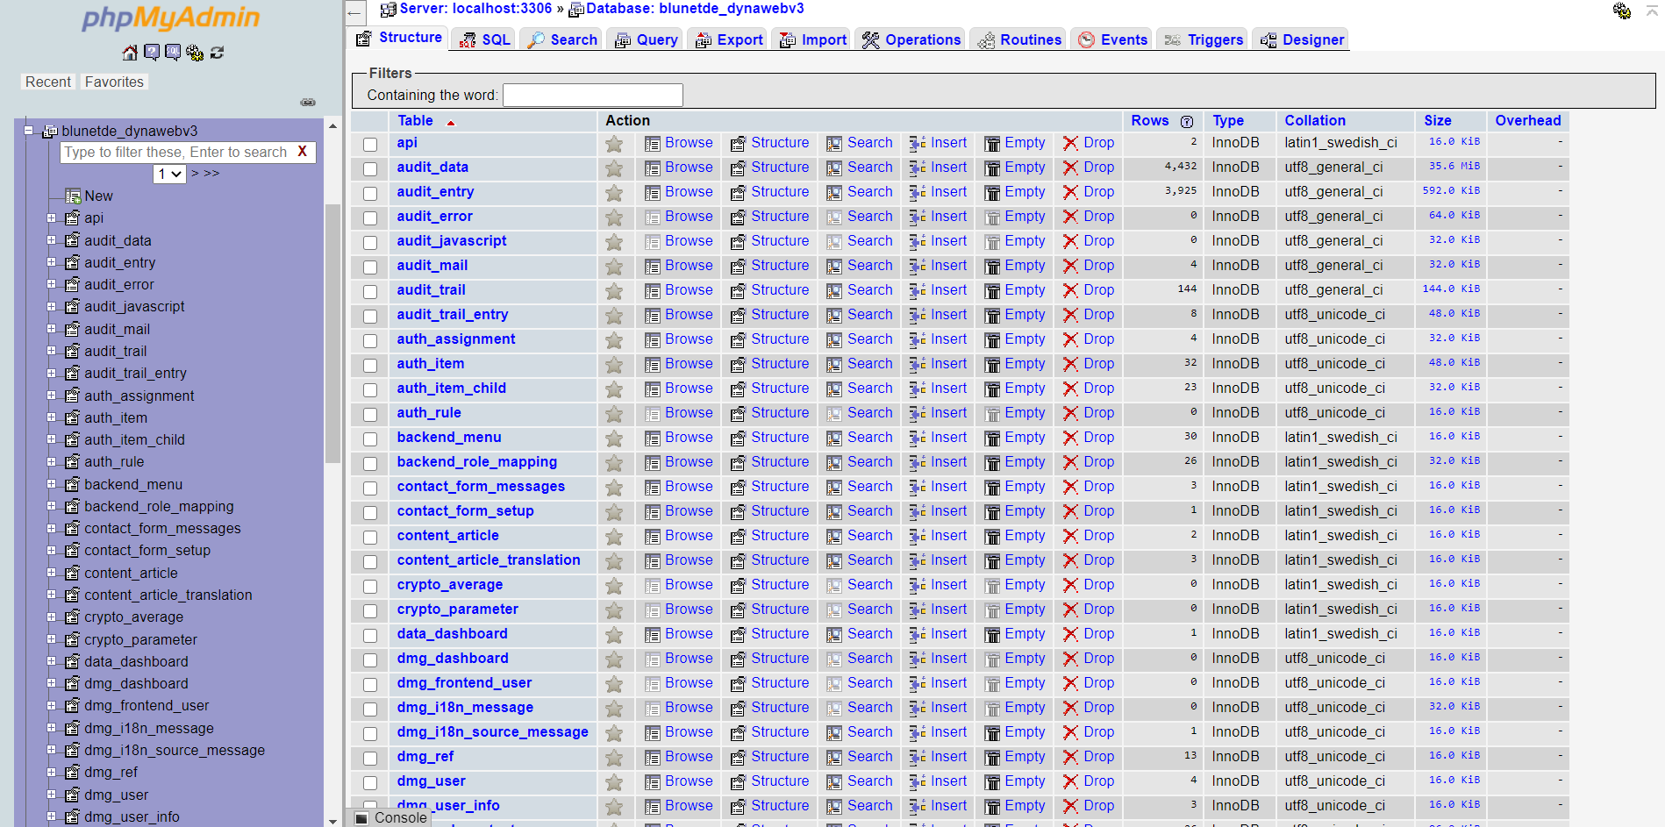Click the navigation panel vertical scrollbar
The height and width of the screenshot is (827, 1665).
click(332, 333)
